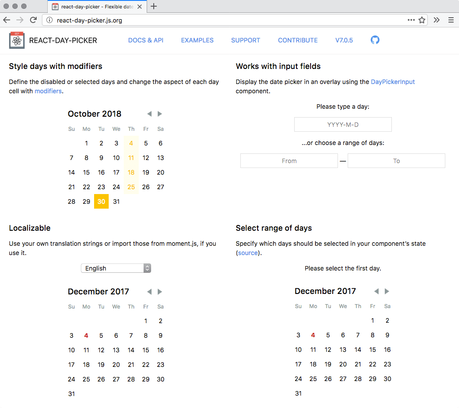The image size is (459, 408).
Task: Click the DayPickerInput link
Action: tap(393, 81)
